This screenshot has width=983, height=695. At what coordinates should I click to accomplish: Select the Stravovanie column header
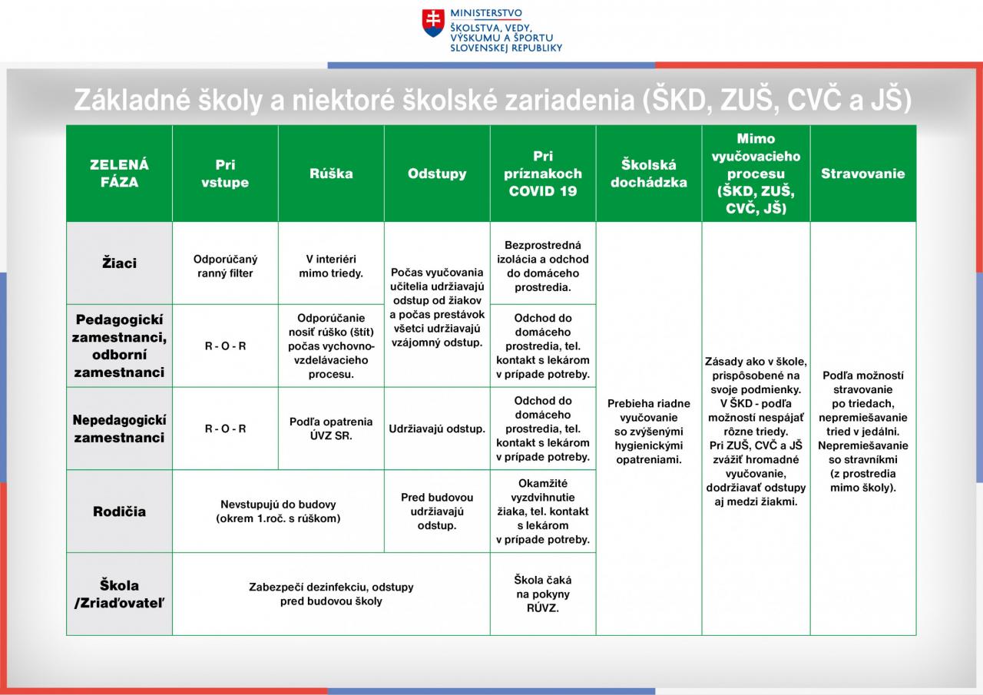point(862,174)
